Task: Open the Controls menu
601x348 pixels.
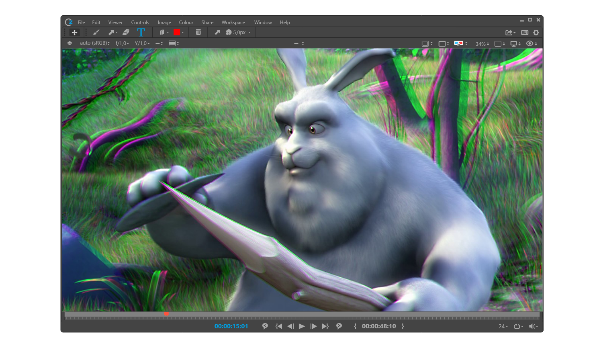Action: tap(140, 23)
